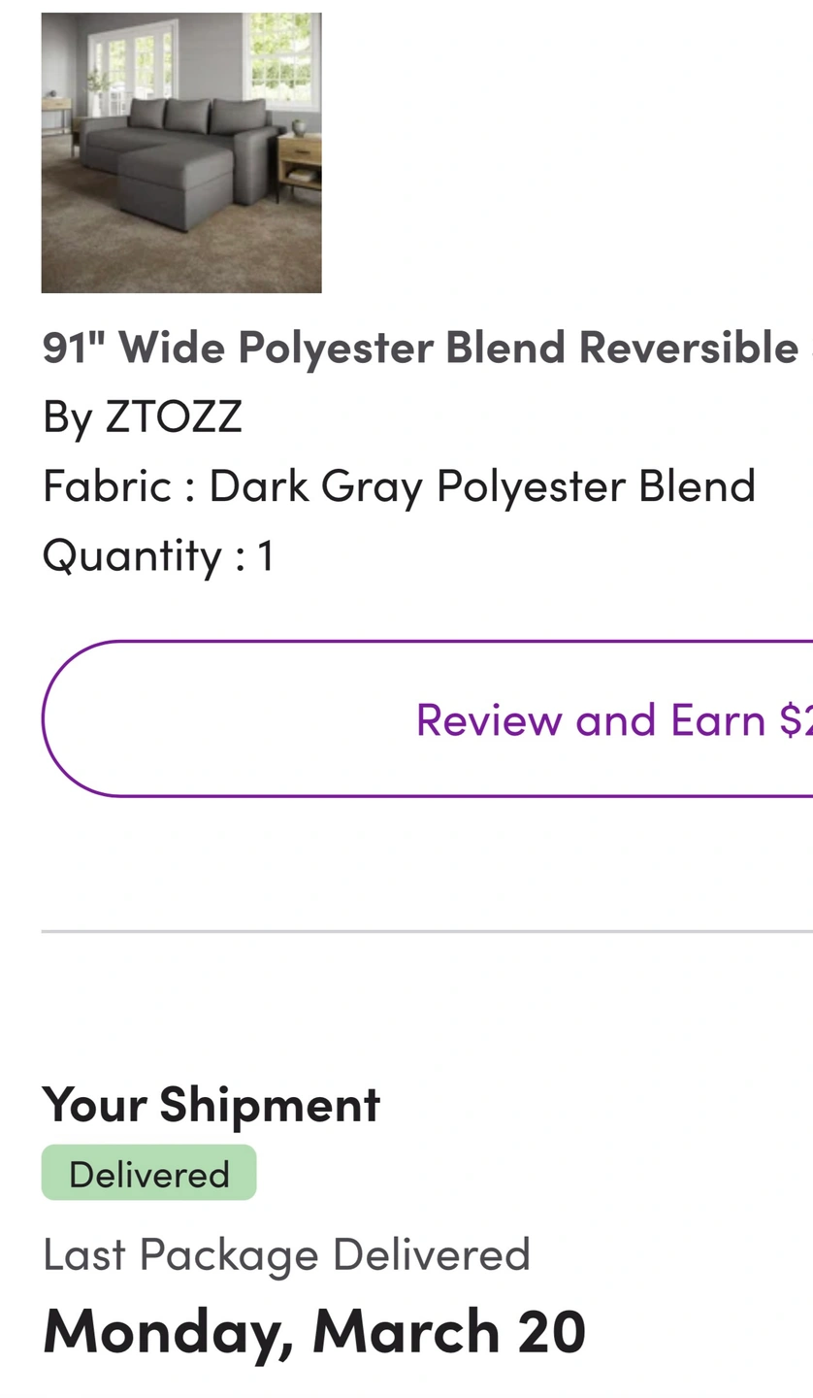Click the Last Package Delivered label
Image resolution: width=813 pixels, height=1398 pixels.
click(x=286, y=1253)
